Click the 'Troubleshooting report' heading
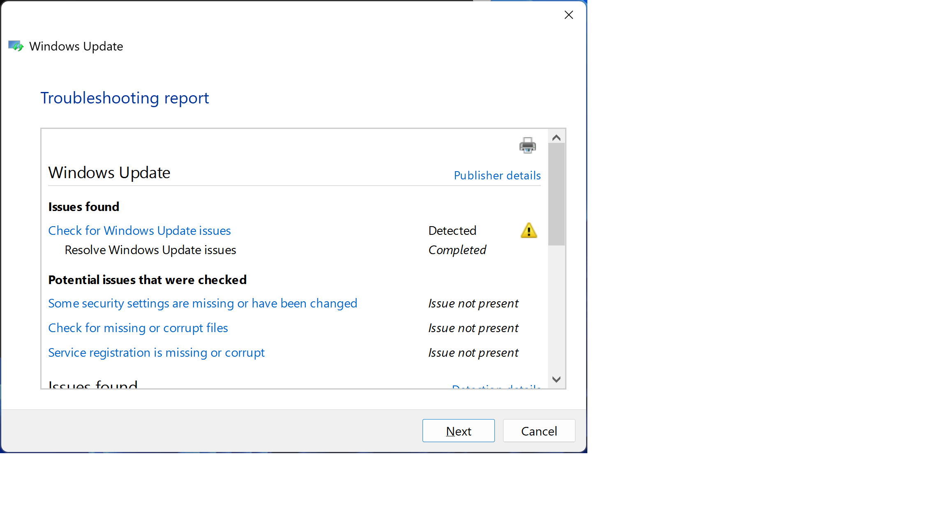Image resolution: width=947 pixels, height=532 pixels. [x=125, y=98]
